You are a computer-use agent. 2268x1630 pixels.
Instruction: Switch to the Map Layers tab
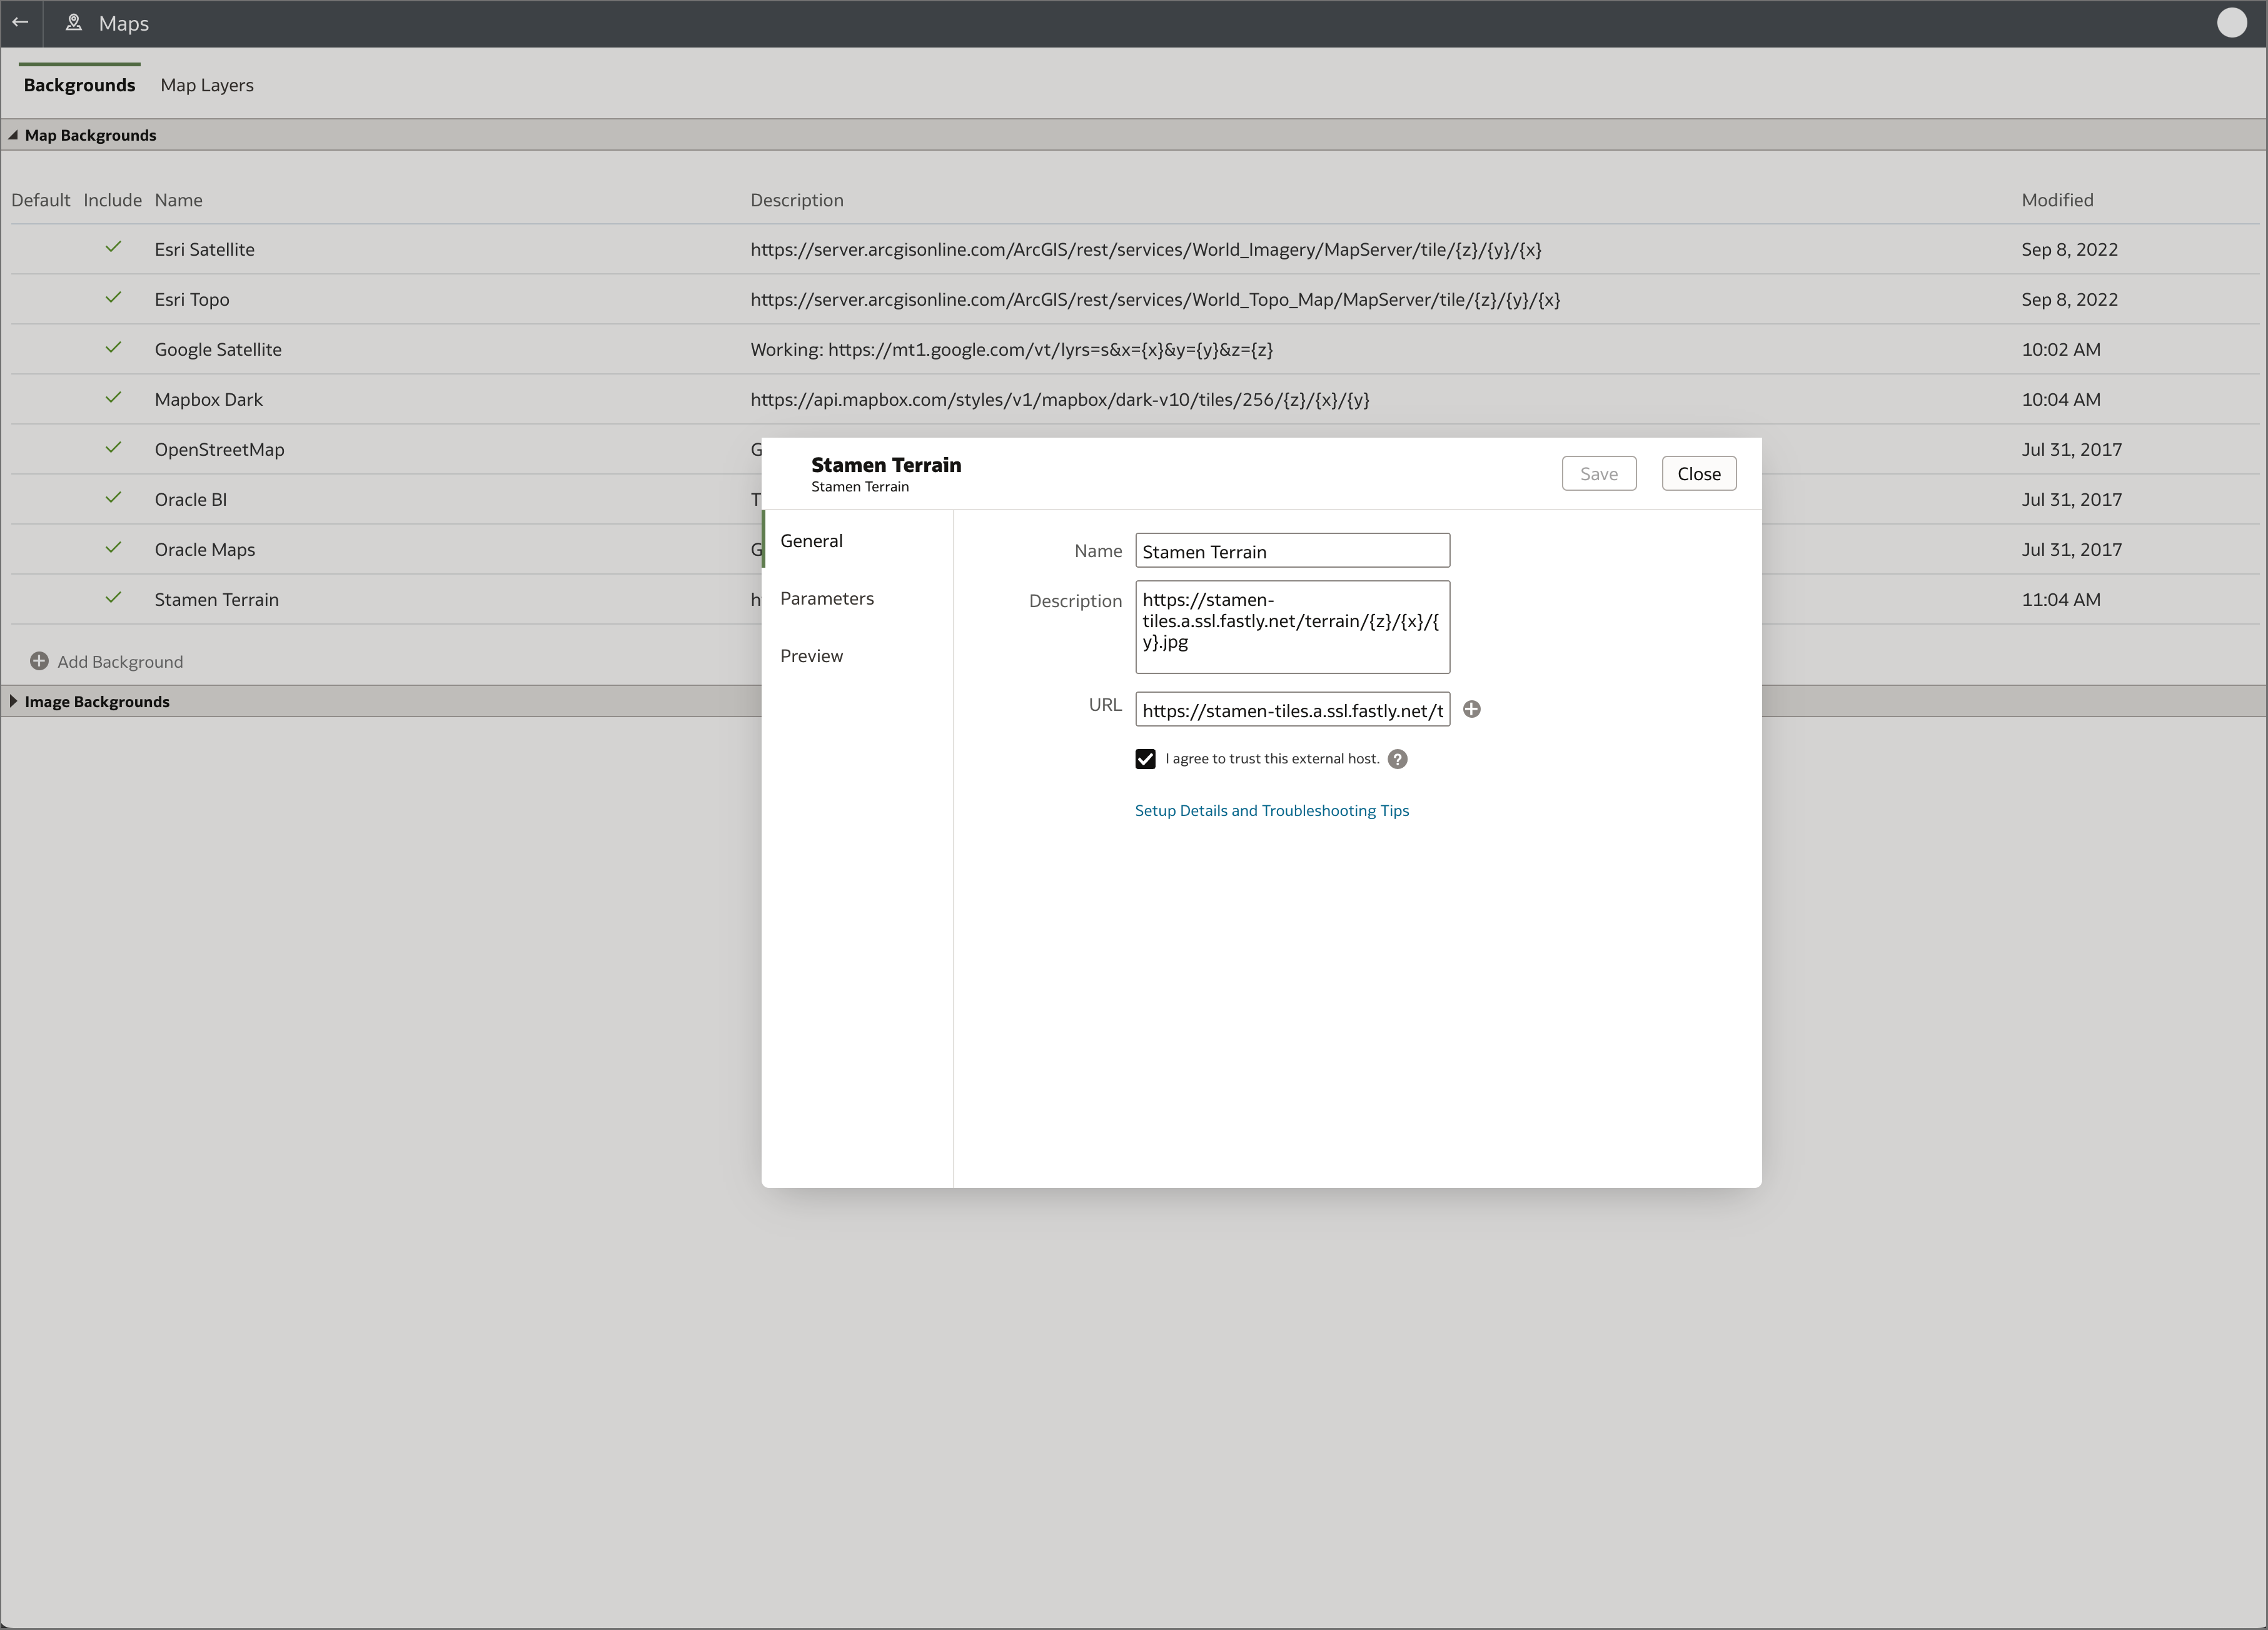(x=206, y=85)
